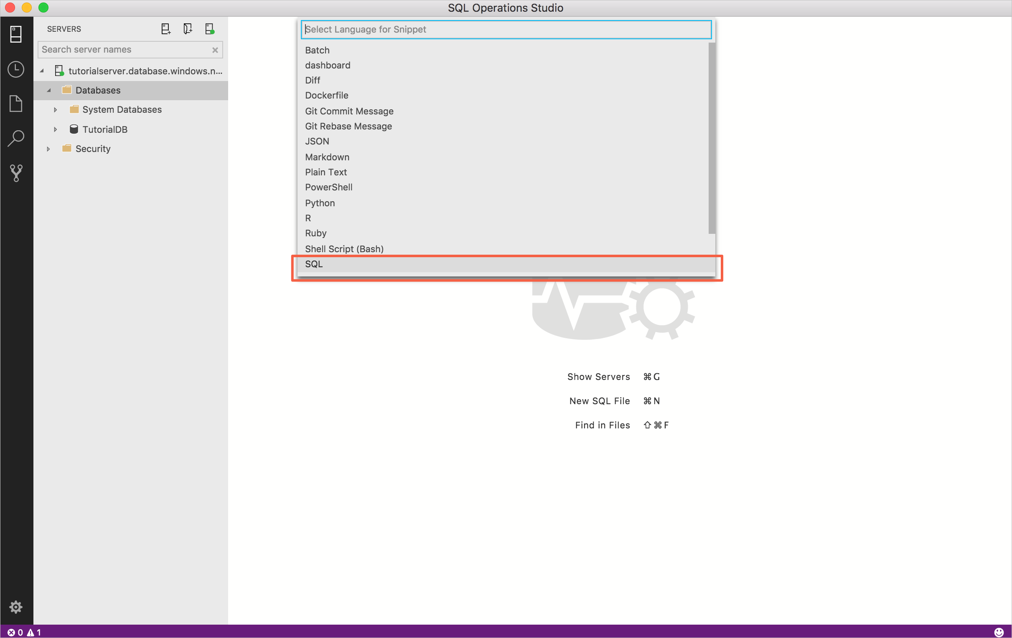This screenshot has height=638, width=1012.
Task: Click Search server names input field
Action: coord(131,49)
